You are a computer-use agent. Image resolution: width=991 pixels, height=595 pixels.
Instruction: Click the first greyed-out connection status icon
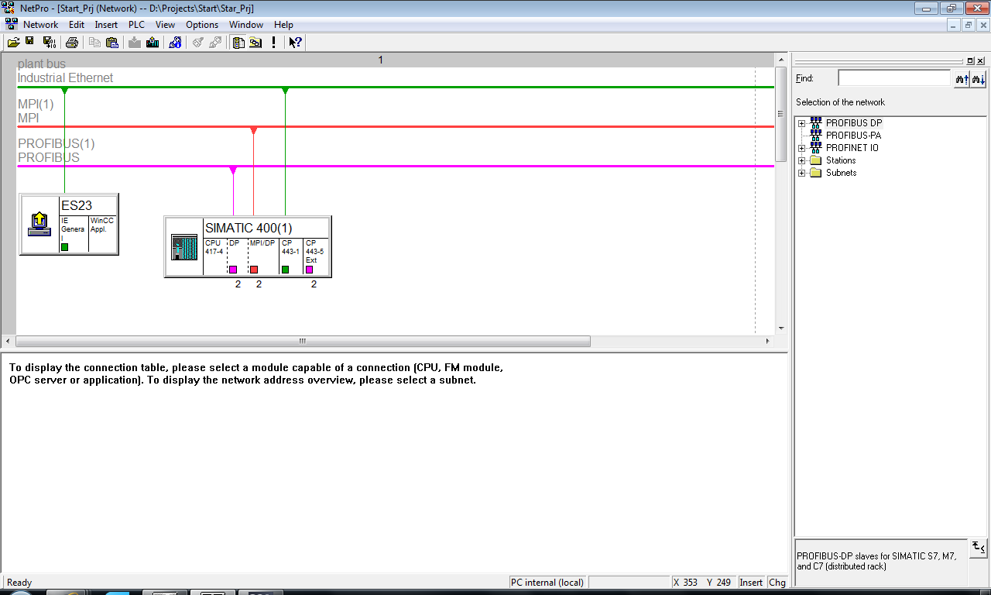tap(198, 42)
